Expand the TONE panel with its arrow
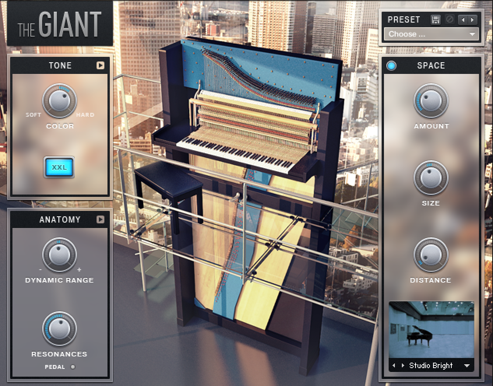Screen dimensions: 493x386 [100, 65]
